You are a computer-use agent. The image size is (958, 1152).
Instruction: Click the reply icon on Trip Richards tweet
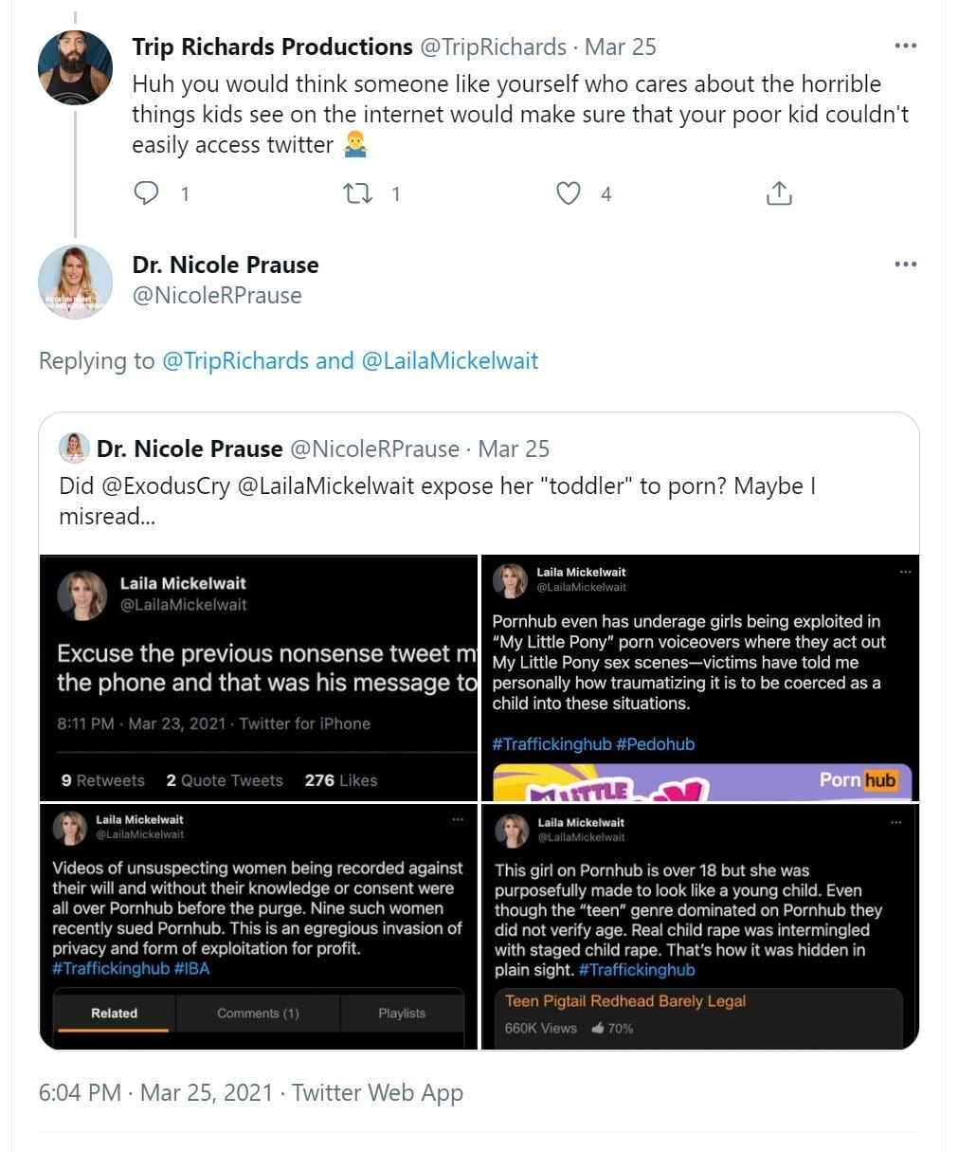point(147,193)
